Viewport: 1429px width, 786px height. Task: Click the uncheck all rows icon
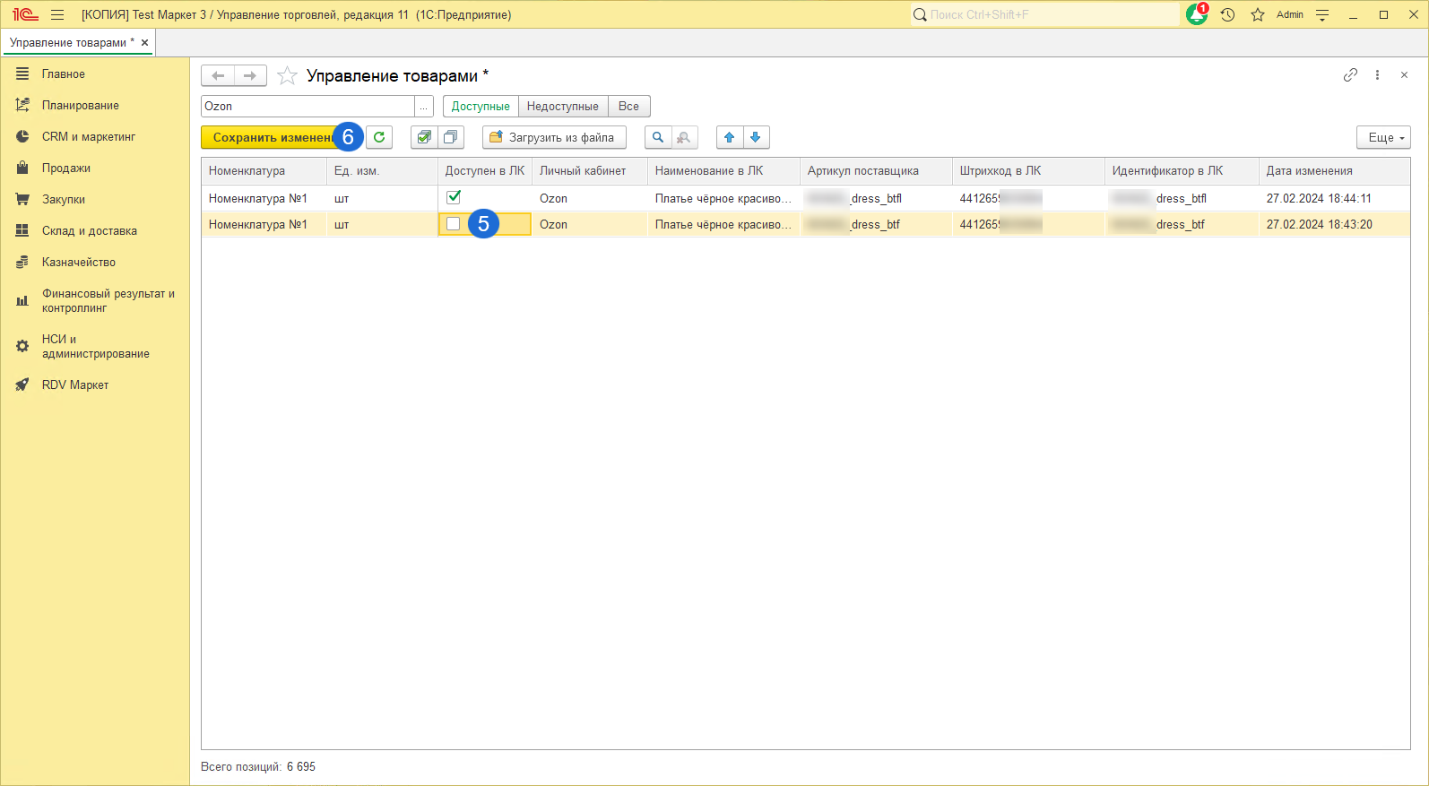[x=450, y=137]
